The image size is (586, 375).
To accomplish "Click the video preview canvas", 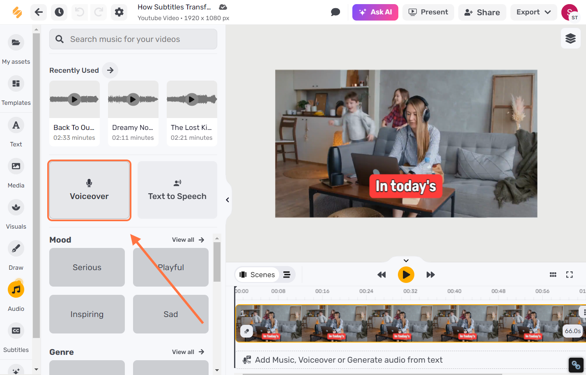I will [x=406, y=144].
